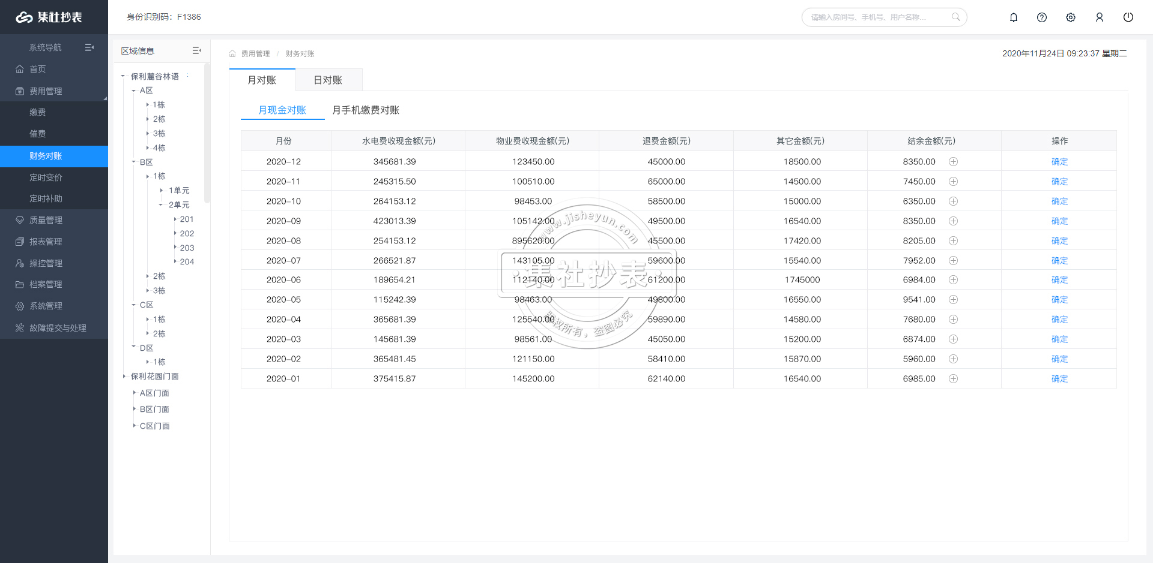Image resolution: width=1153 pixels, height=563 pixels.
Task: Click the breadcrumb home icon
Action: click(232, 54)
